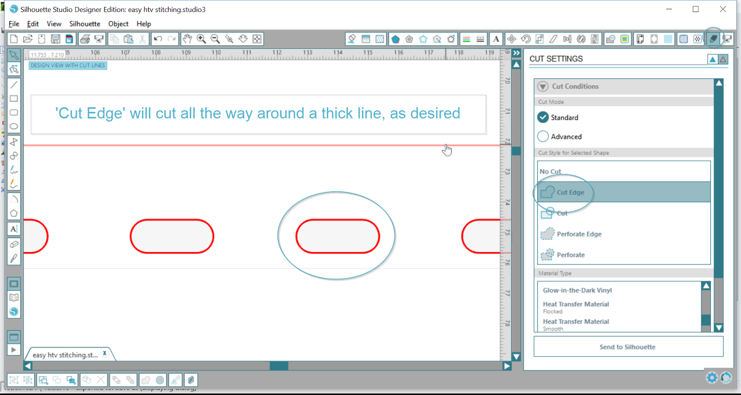The image size is (741, 395).
Task: Choose the Perforate Edge style
Action: (624, 234)
